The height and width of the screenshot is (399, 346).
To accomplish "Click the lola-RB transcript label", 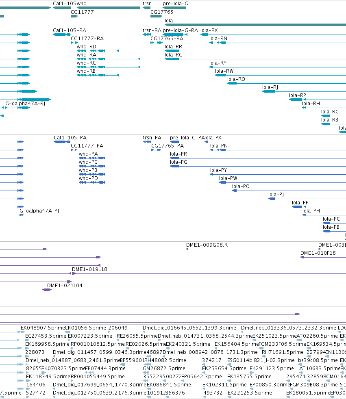I will click(x=330, y=120).
